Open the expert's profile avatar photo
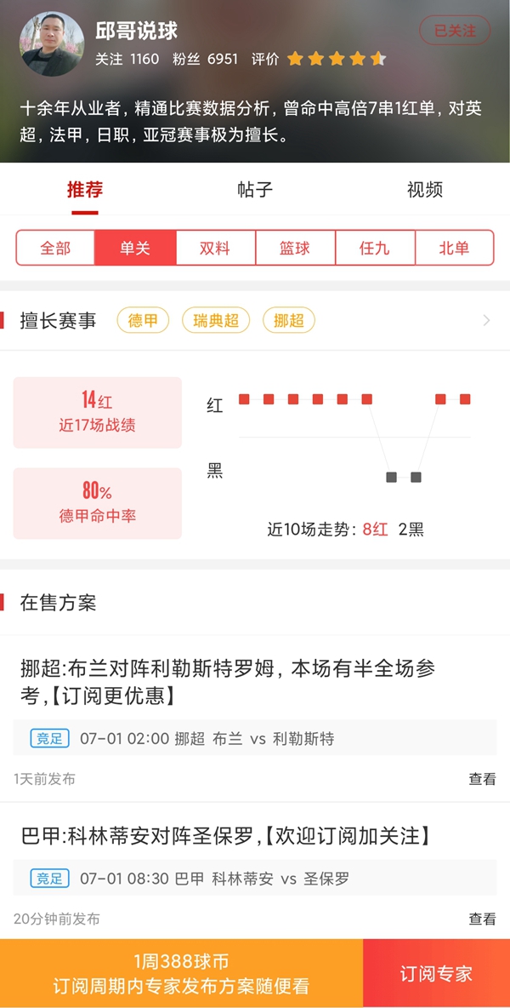 (x=53, y=43)
